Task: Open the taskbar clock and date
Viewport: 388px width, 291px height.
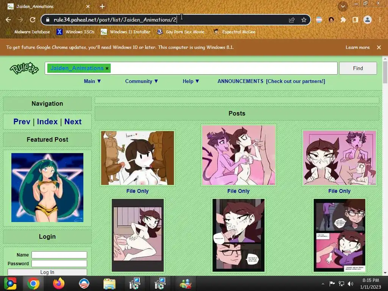Action: 371,283
